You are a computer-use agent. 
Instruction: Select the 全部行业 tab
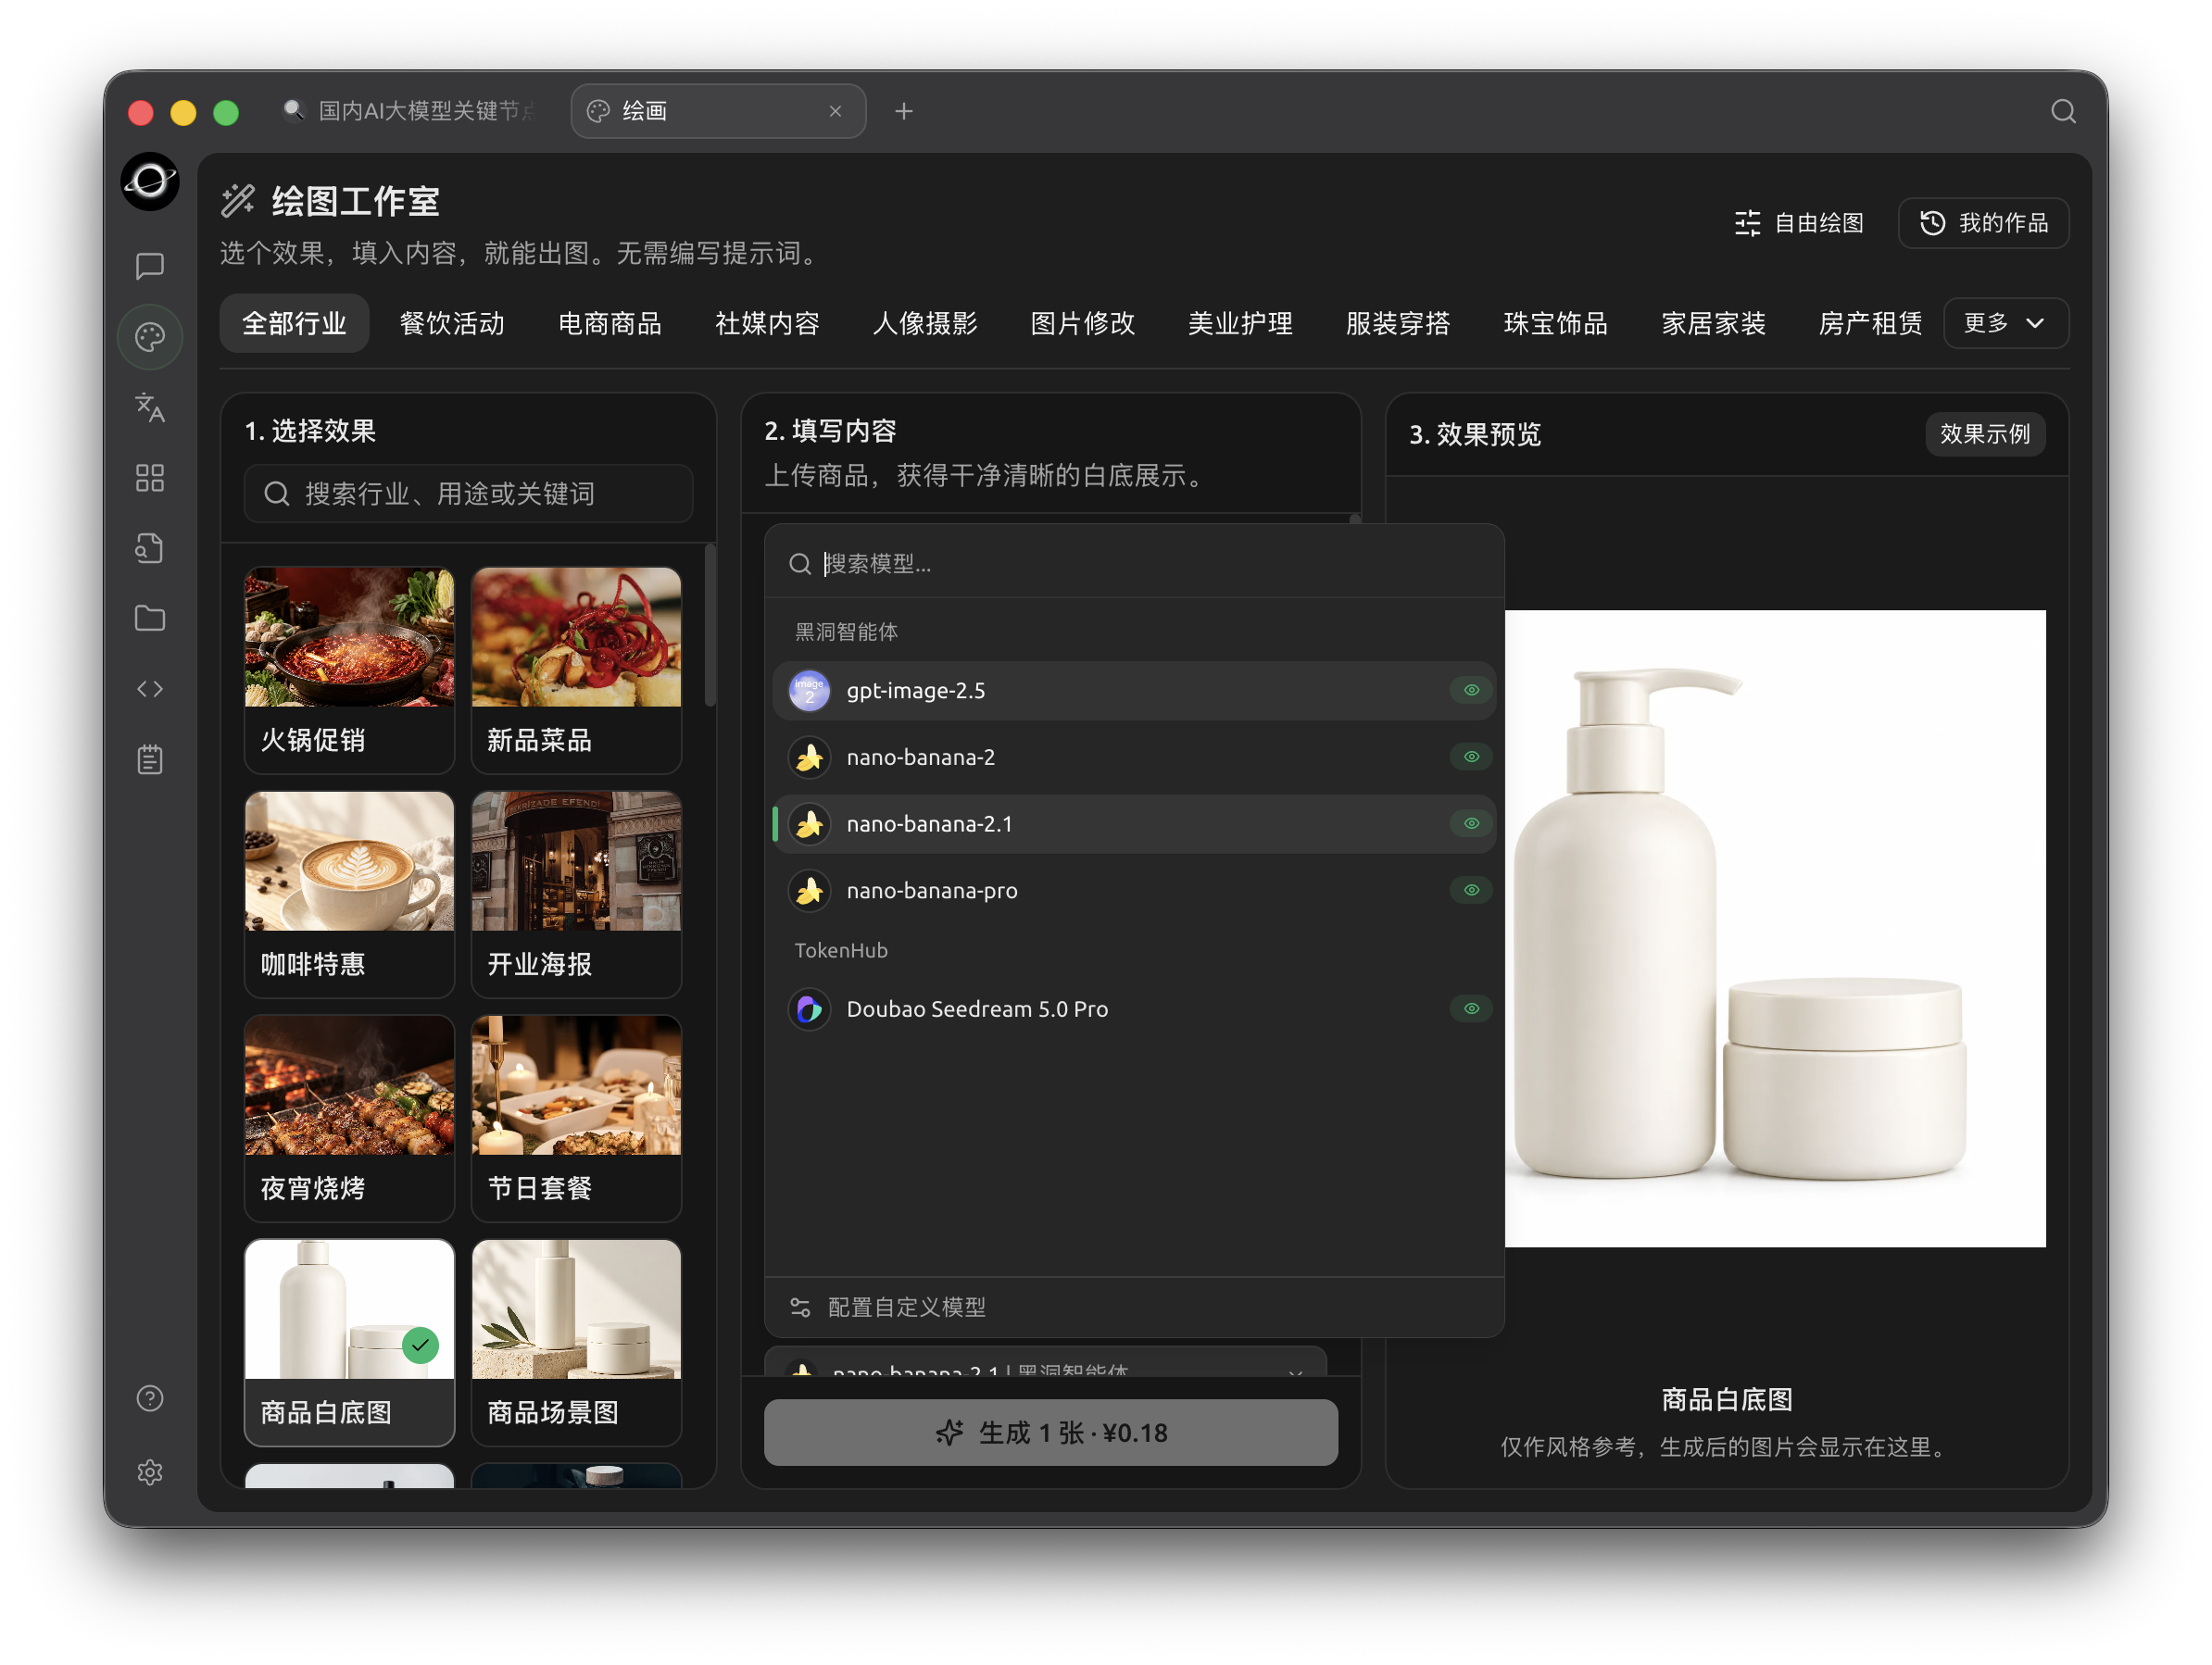(x=294, y=323)
